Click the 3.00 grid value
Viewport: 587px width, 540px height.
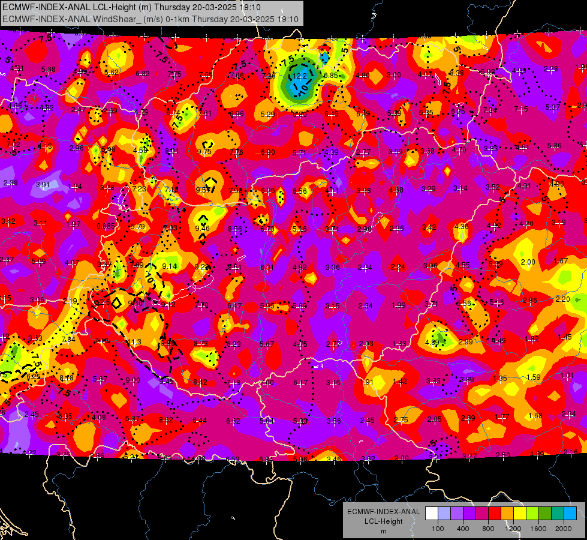point(394,75)
